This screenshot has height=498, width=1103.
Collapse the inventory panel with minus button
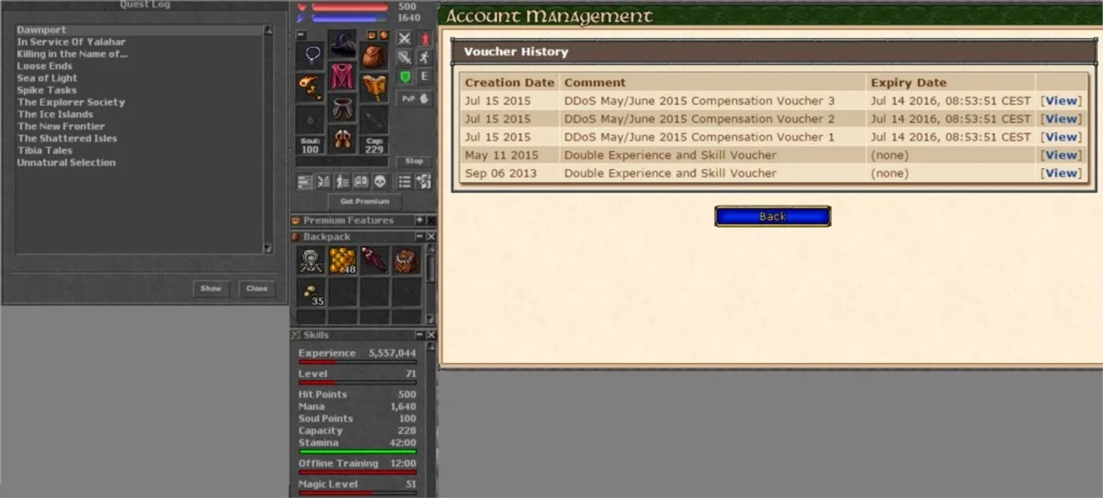pyautogui.click(x=301, y=35)
